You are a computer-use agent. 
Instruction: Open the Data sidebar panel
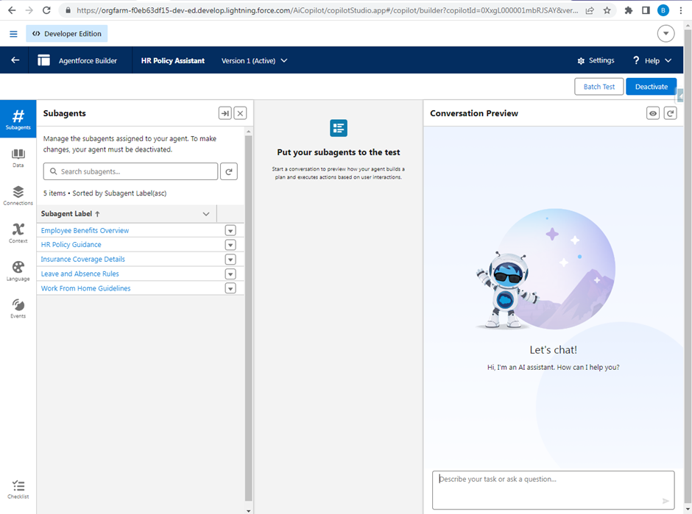click(x=18, y=158)
